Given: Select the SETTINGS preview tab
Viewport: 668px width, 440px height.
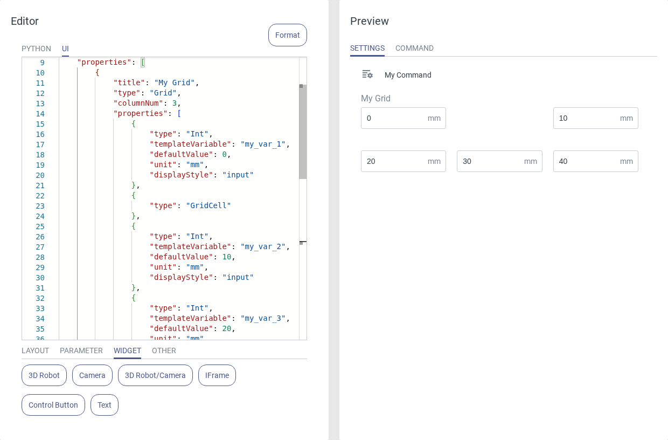Looking at the screenshot, I should tap(367, 48).
